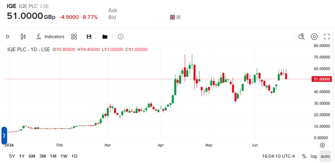Toggle auto scale mode
This screenshot has height=163, width=335.
[x=325, y=156]
